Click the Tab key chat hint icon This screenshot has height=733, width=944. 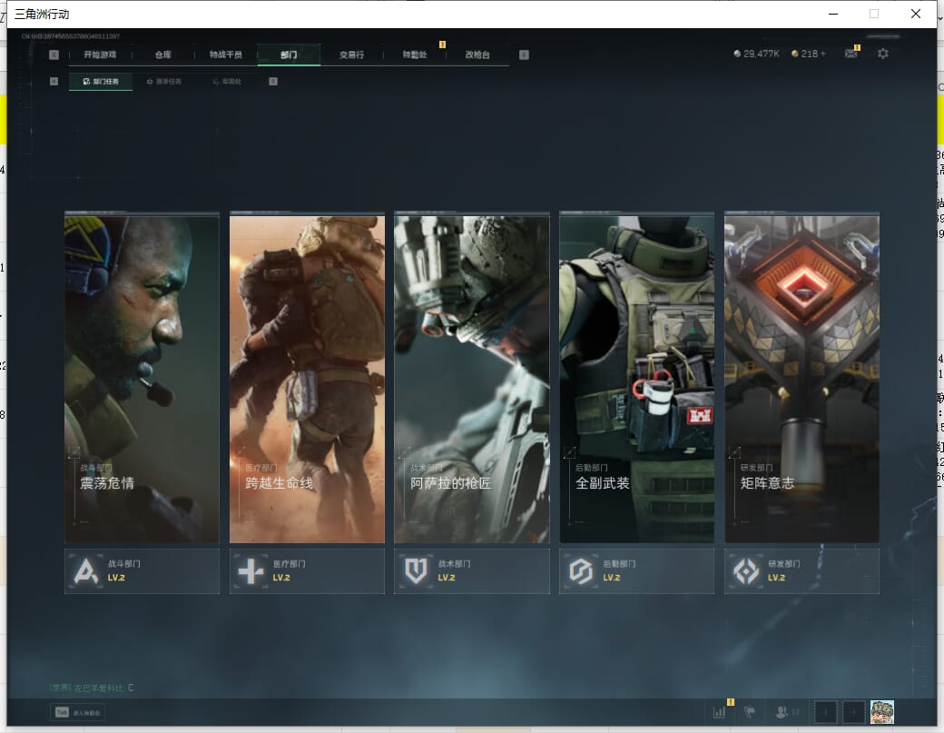click(x=62, y=712)
